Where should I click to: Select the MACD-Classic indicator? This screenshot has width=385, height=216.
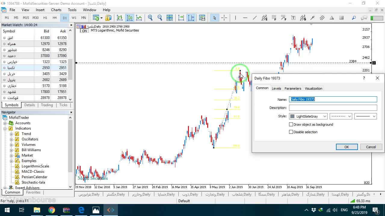[x=33, y=172]
